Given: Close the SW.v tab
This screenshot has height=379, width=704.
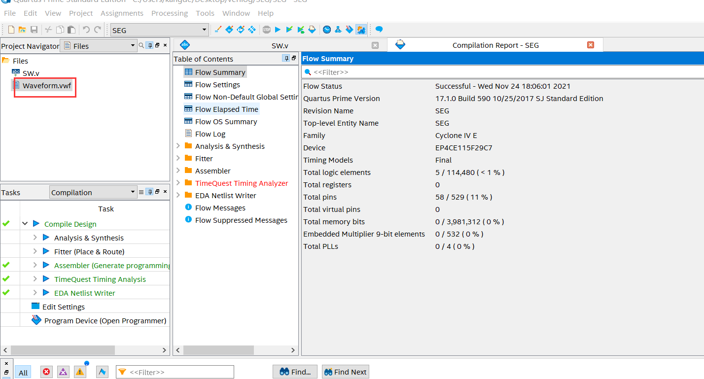Looking at the screenshot, I should [x=375, y=45].
